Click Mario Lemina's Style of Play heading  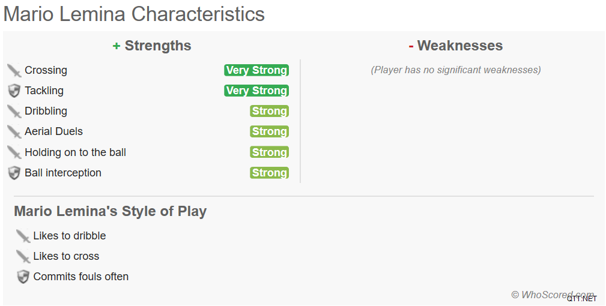(x=110, y=211)
